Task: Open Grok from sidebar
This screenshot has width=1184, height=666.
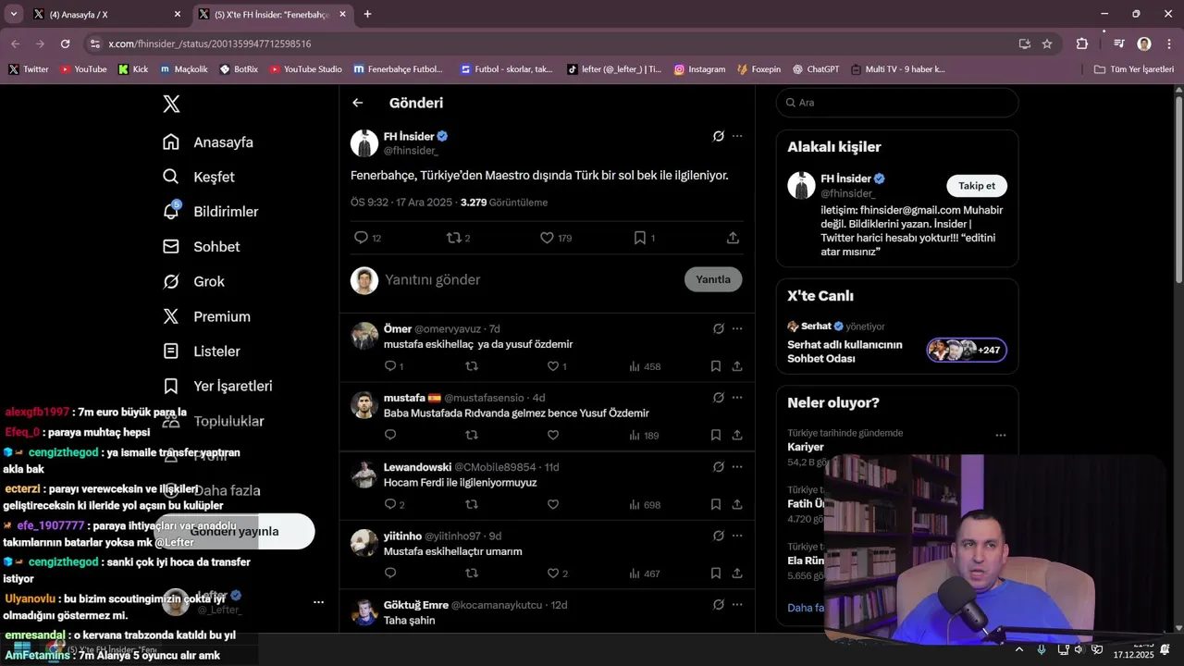Action: click(193, 281)
